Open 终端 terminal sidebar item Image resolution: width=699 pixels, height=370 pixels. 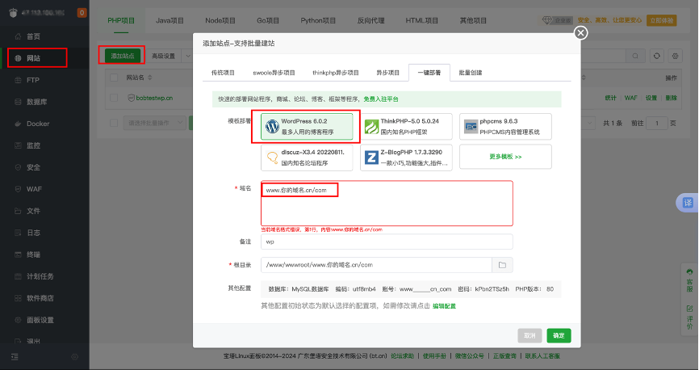(x=33, y=254)
